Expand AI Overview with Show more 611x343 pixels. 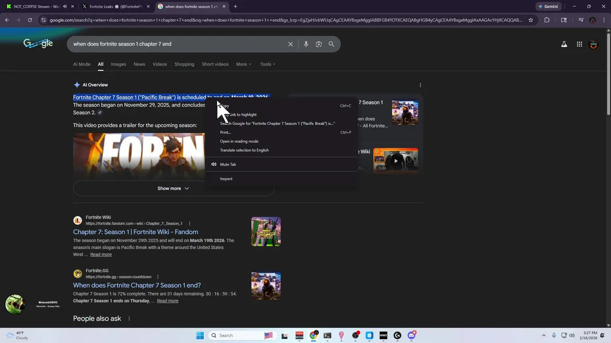pyautogui.click(x=173, y=188)
